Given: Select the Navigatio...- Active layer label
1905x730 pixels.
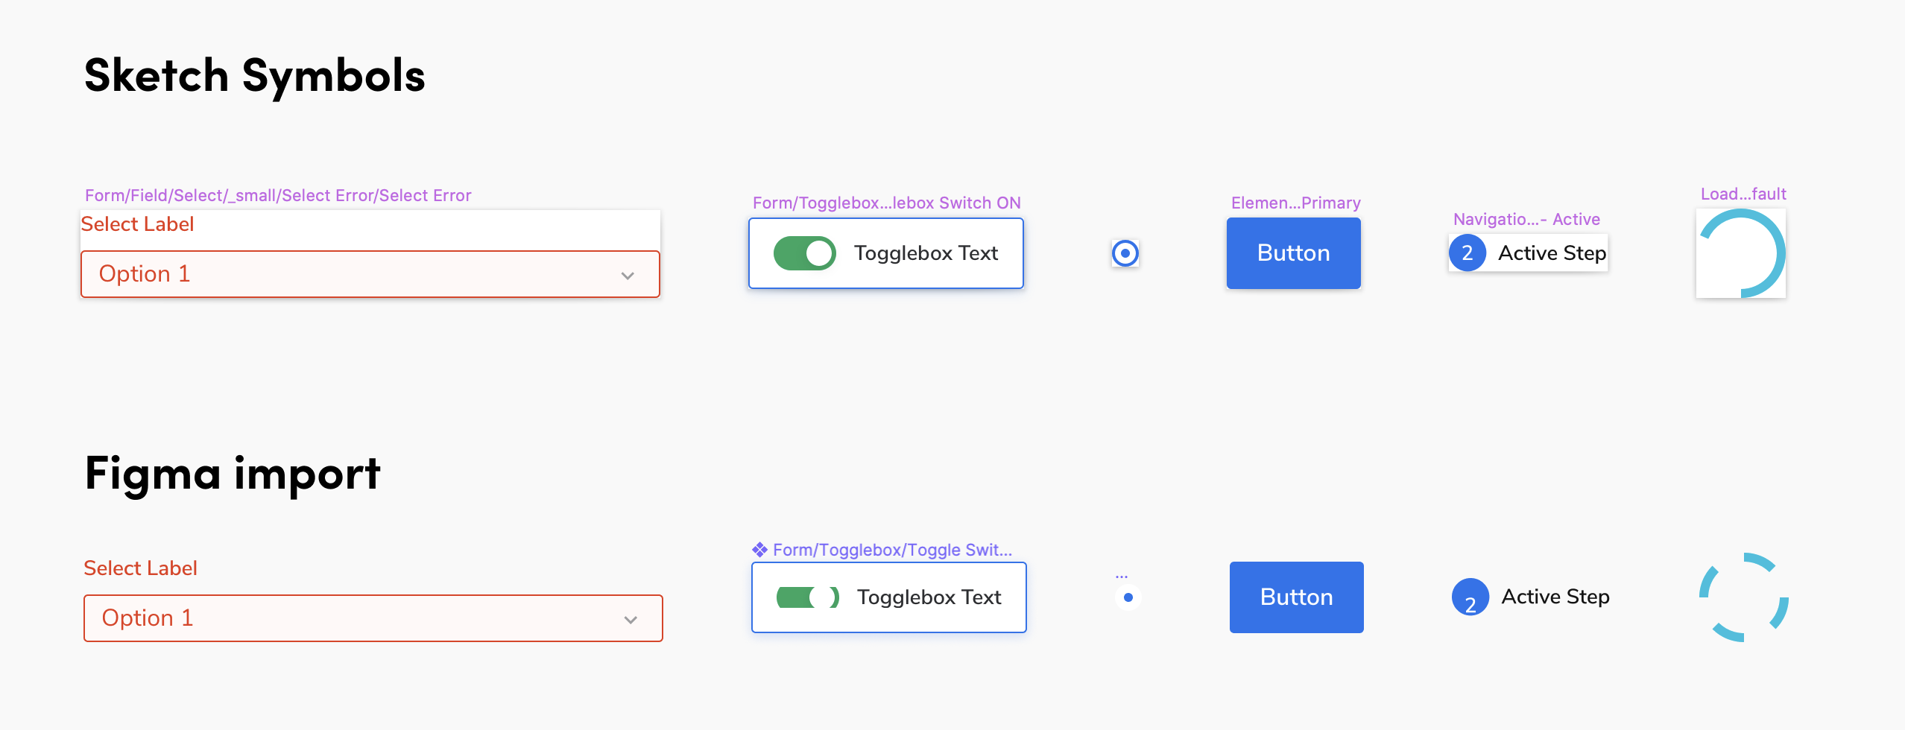Looking at the screenshot, I should tap(1526, 219).
